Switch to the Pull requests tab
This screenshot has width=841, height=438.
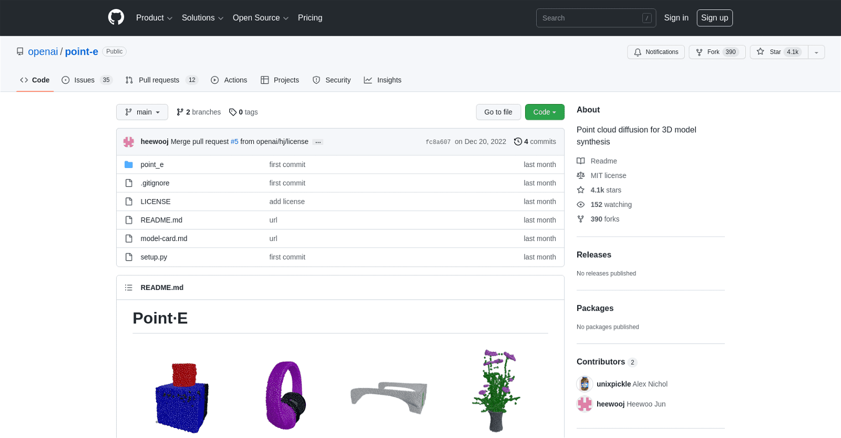pos(159,80)
